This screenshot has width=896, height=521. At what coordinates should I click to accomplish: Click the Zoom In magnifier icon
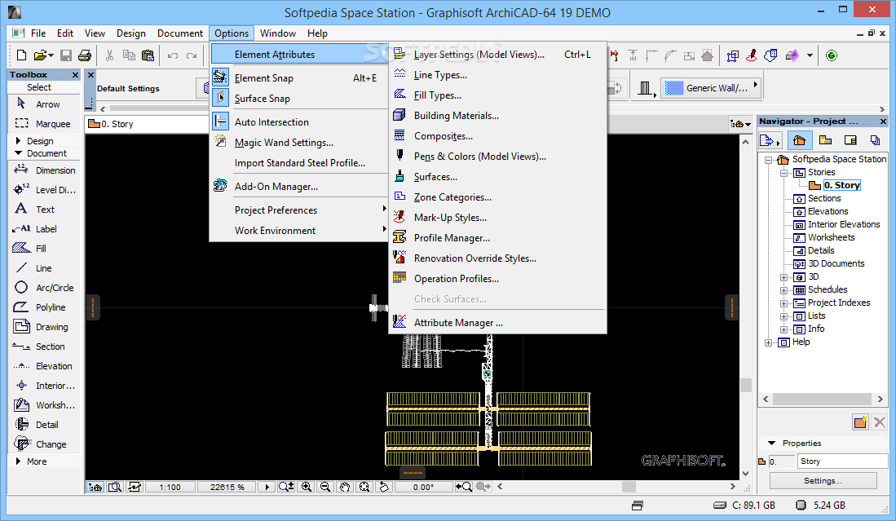(307, 487)
